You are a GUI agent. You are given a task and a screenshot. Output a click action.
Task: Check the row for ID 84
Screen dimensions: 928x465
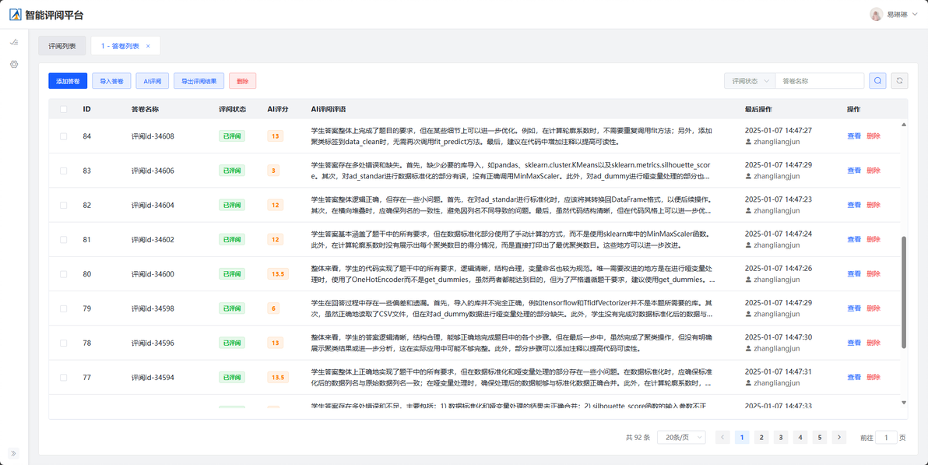(x=63, y=136)
